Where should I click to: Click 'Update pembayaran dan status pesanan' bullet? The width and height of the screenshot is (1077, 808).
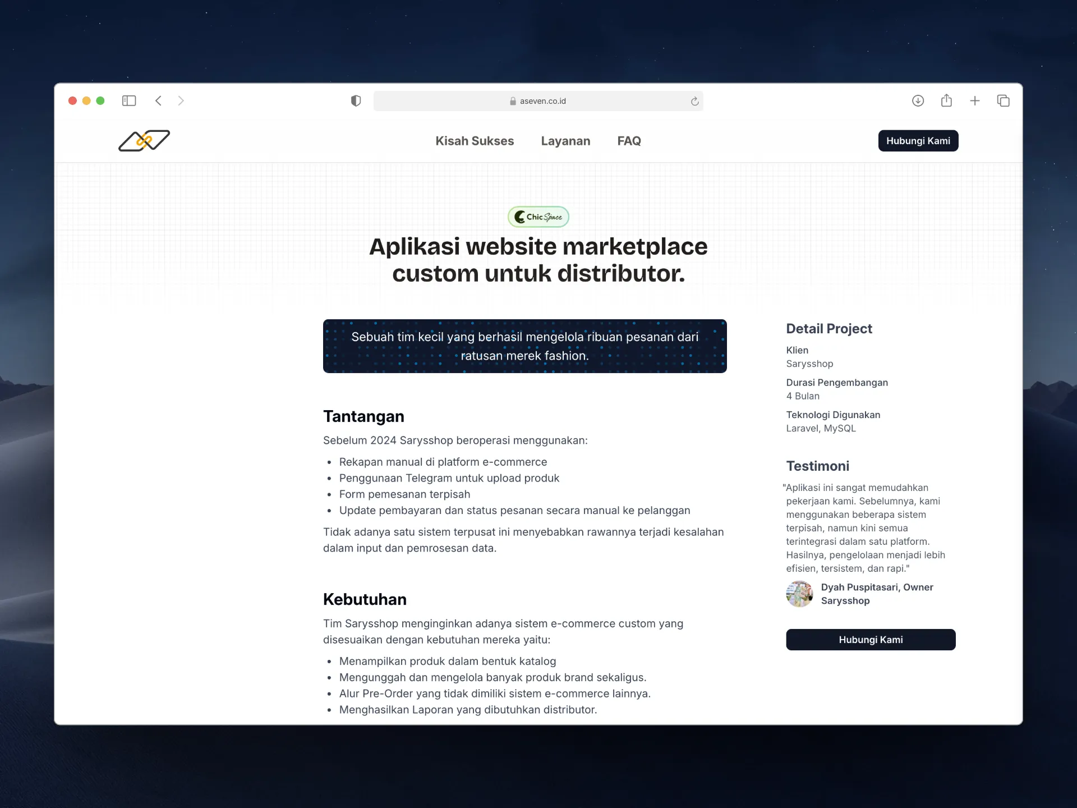pos(514,511)
